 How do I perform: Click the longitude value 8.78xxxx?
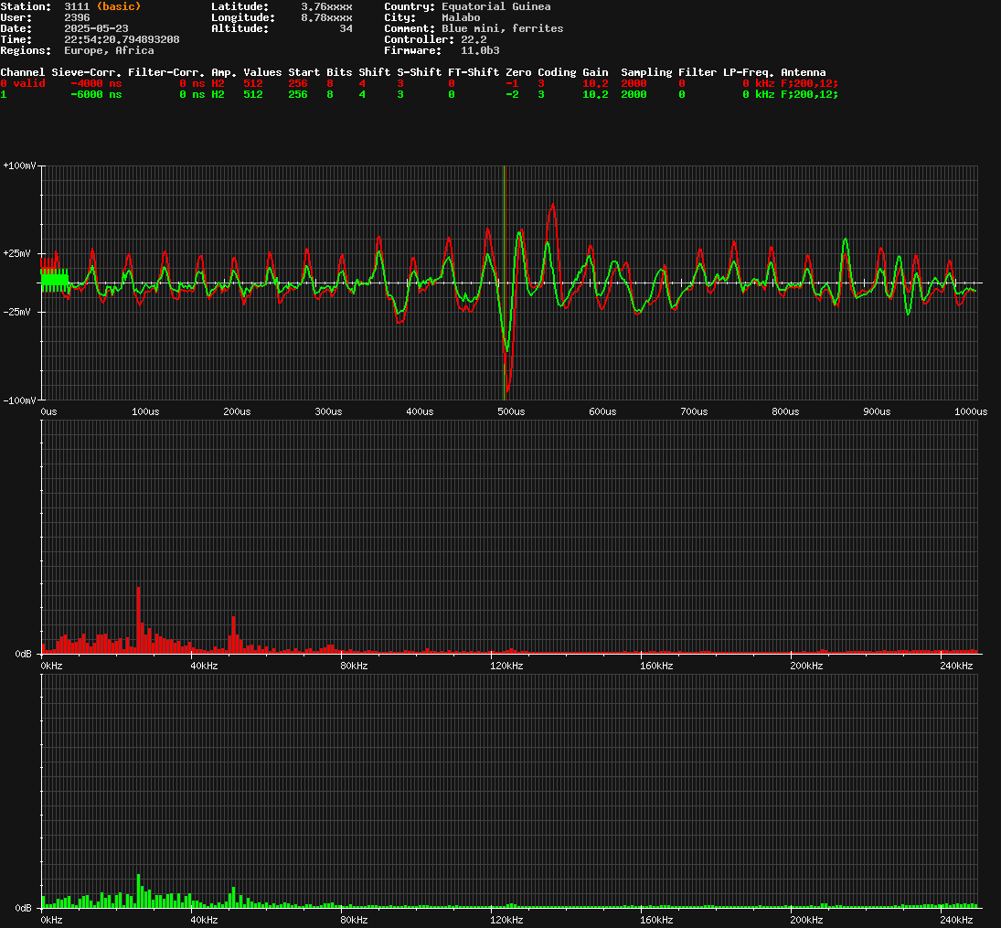point(326,17)
